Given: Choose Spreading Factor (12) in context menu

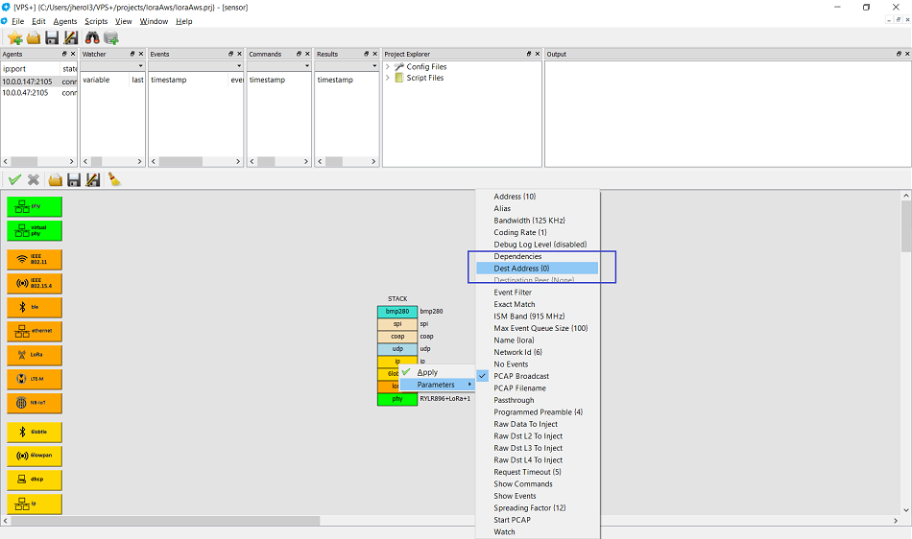Looking at the screenshot, I should pyautogui.click(x=529, y=507).
